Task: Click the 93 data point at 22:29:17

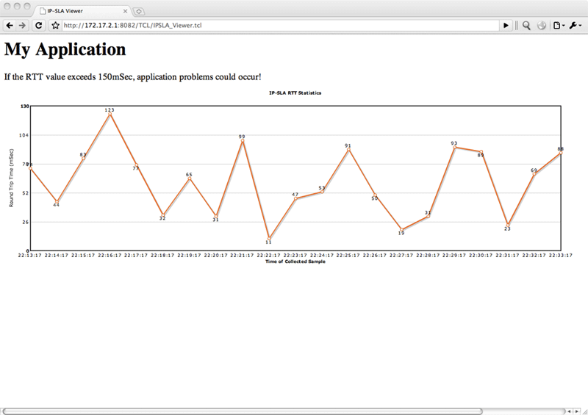Action: point(454,148)
